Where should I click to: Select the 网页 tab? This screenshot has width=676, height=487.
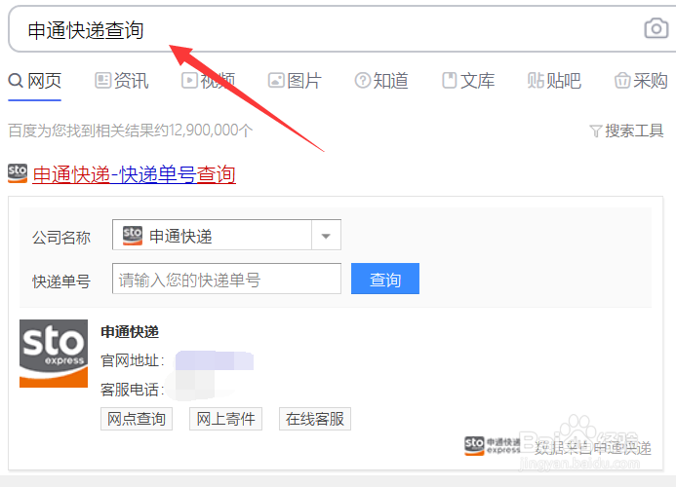pos(35,81)
